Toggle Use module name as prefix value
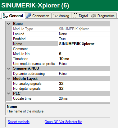Screen dimensions: 118x128 pyautogui.click(x=84, y=64)
